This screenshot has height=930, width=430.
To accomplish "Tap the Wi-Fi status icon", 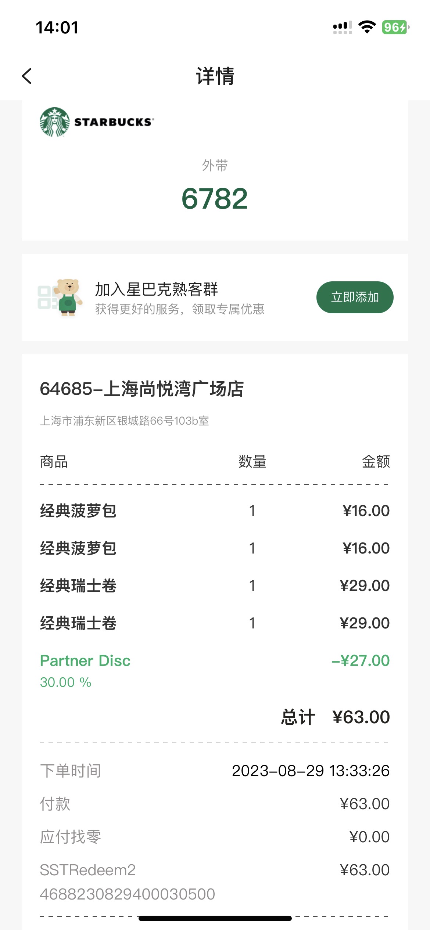I will tap(367, 27).
